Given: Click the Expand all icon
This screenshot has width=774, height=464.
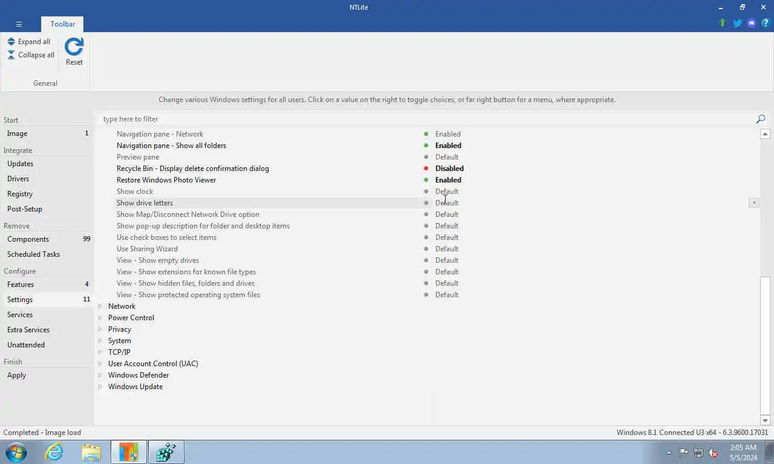Looking at the screenshot, I should 11,42.
